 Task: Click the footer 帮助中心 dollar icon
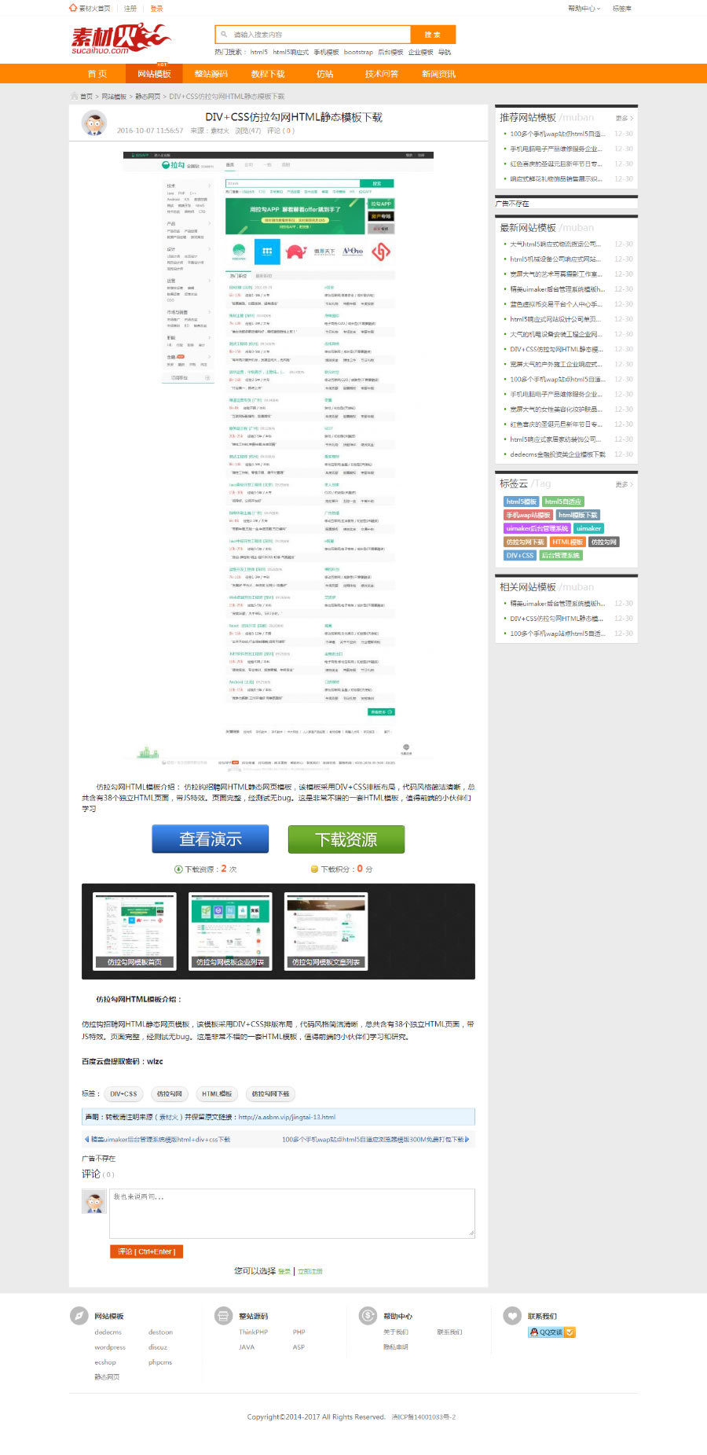[368, 1316]
